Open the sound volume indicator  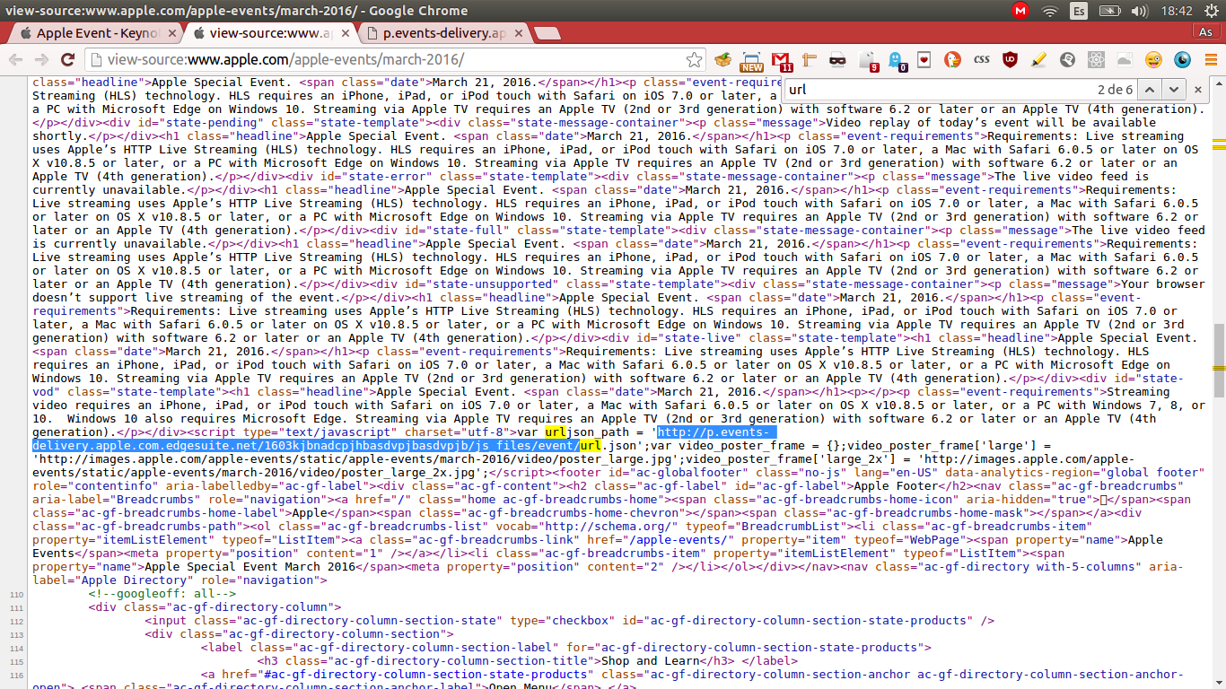1140,11
